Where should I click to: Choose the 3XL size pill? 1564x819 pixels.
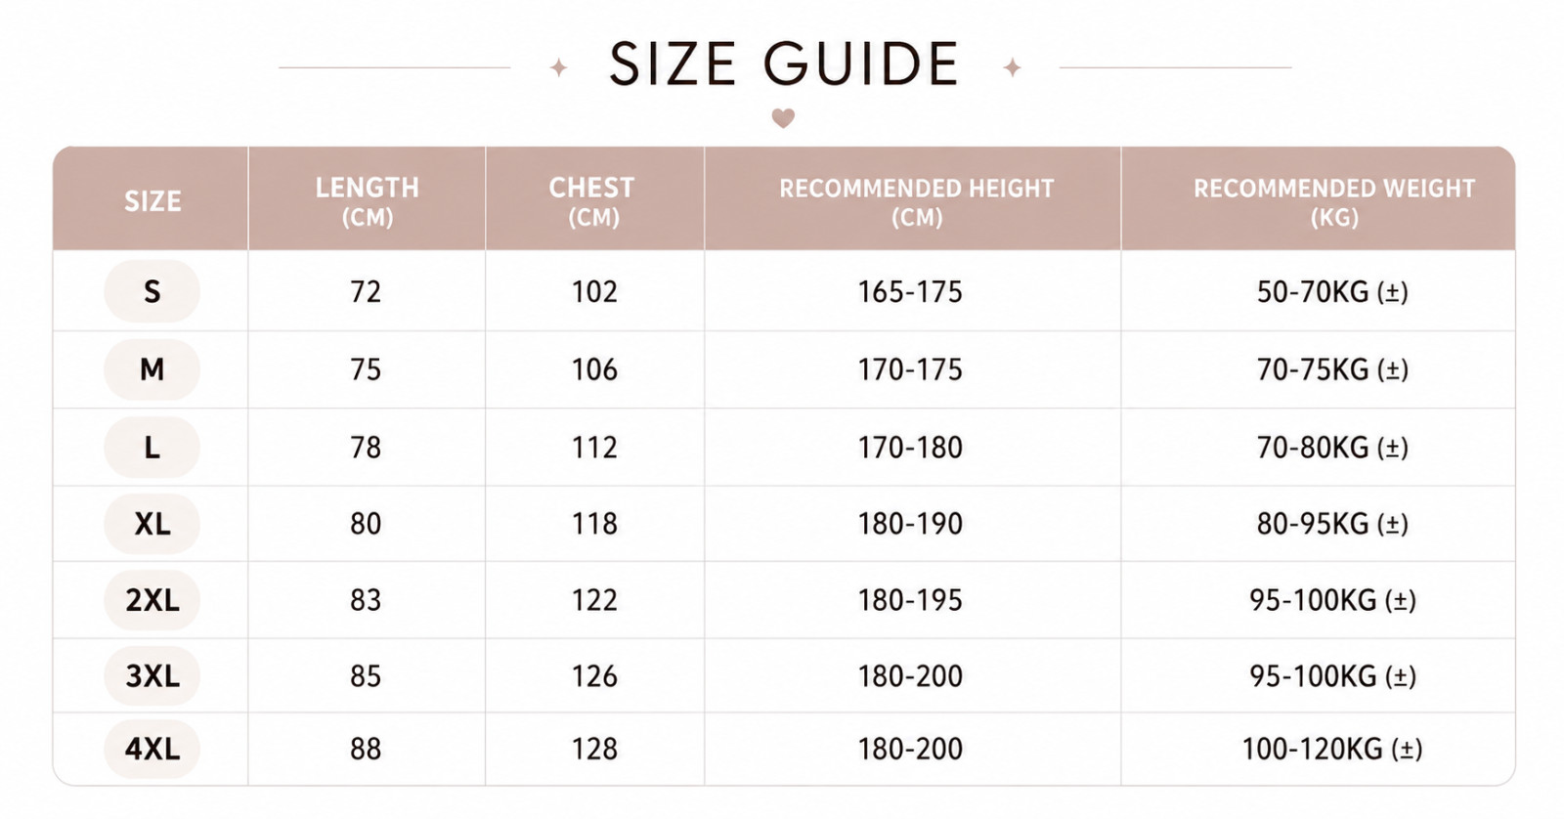click(152, 675)
